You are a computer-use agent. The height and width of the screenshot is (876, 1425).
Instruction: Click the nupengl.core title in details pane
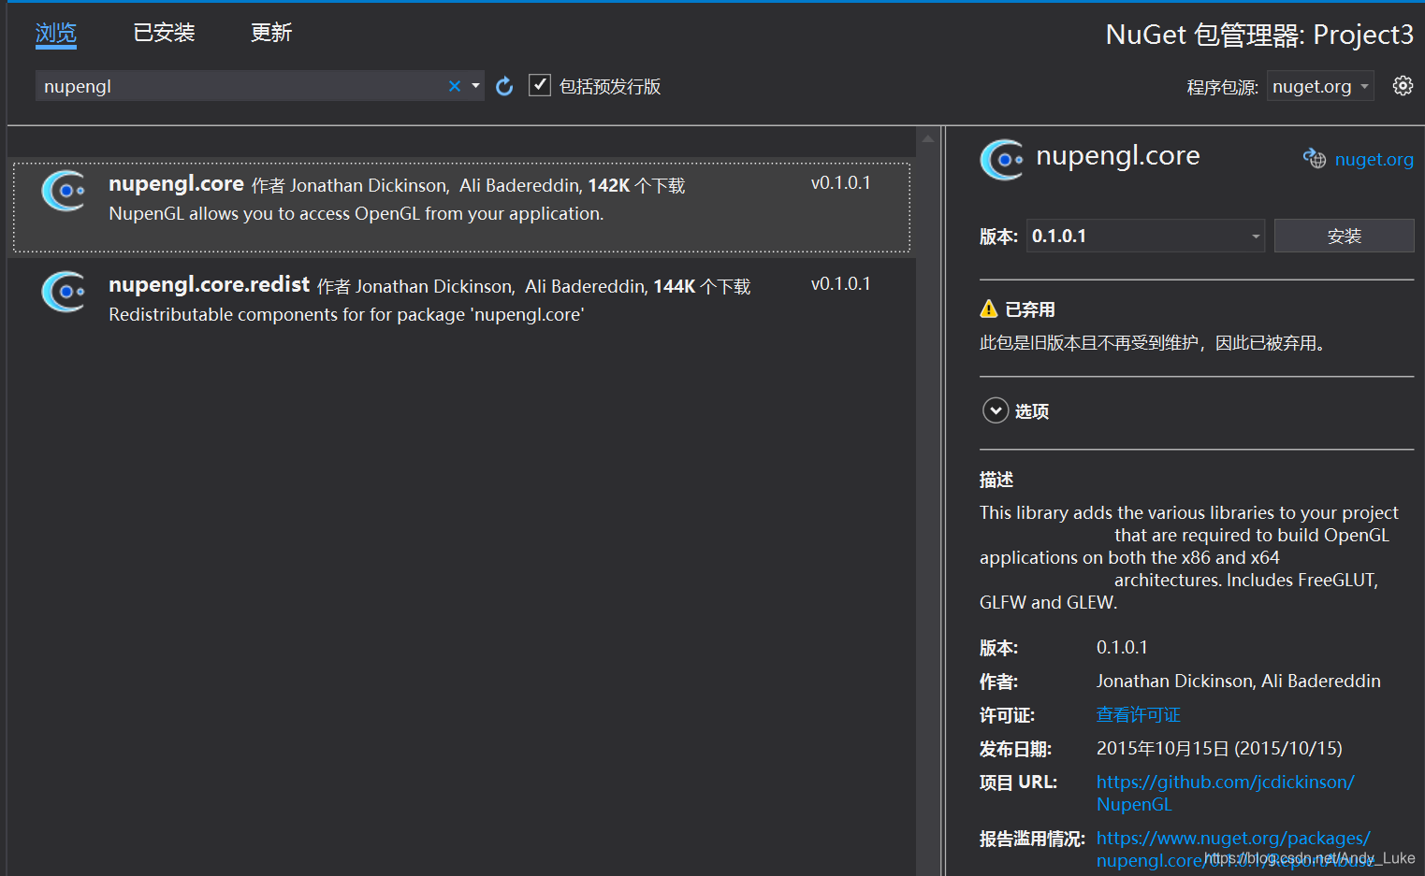click(1117, 155)
